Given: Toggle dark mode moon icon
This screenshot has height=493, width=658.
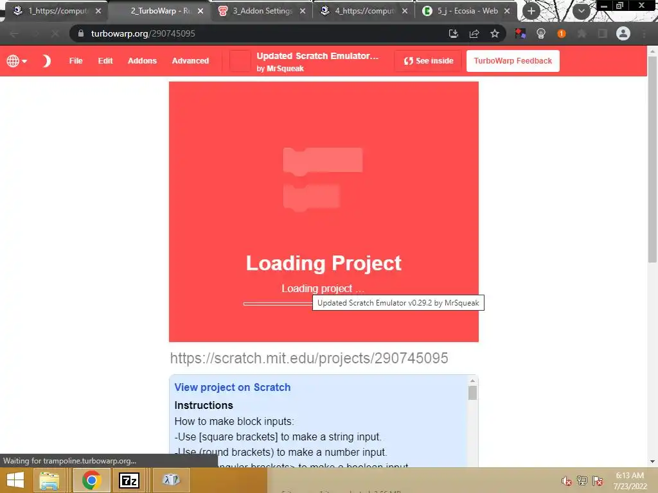Looking at the screenshot, I should (46, 61).
